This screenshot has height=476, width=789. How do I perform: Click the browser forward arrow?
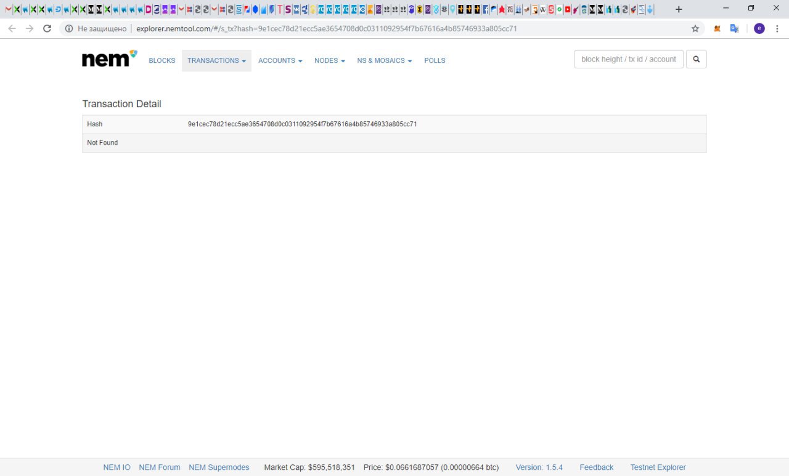tap(30, 28)
